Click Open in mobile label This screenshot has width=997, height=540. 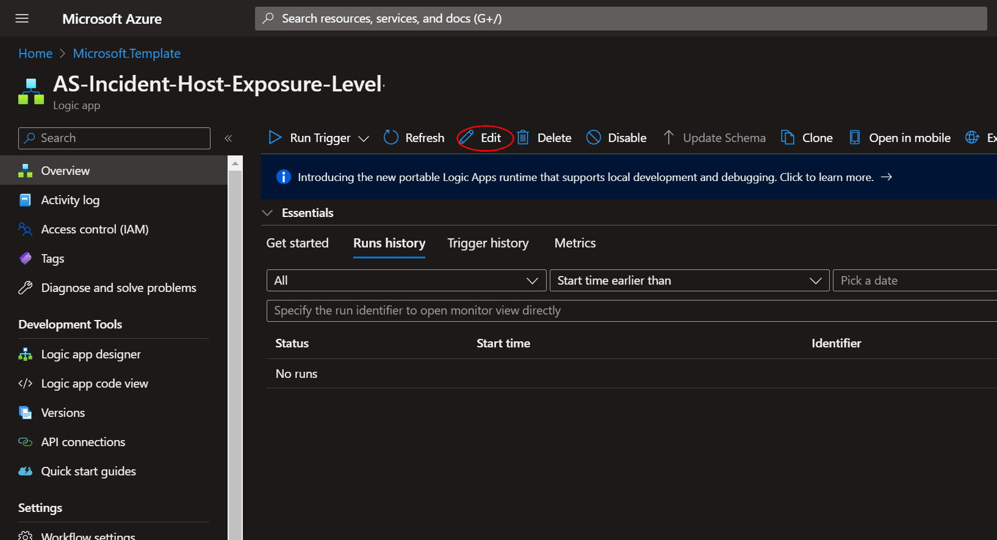[x=910, y=138]
